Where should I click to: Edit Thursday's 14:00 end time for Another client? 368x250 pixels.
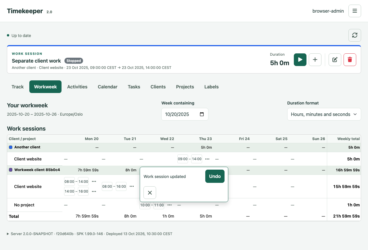[x=197, y=159]
